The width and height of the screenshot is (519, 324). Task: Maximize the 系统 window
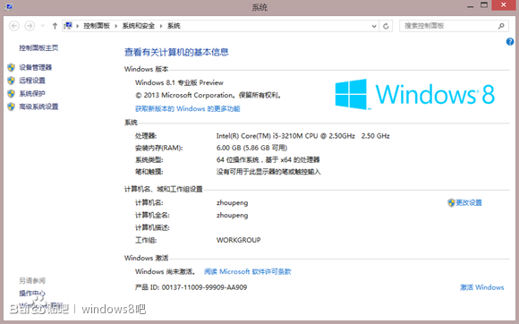[x=484, y=5]
